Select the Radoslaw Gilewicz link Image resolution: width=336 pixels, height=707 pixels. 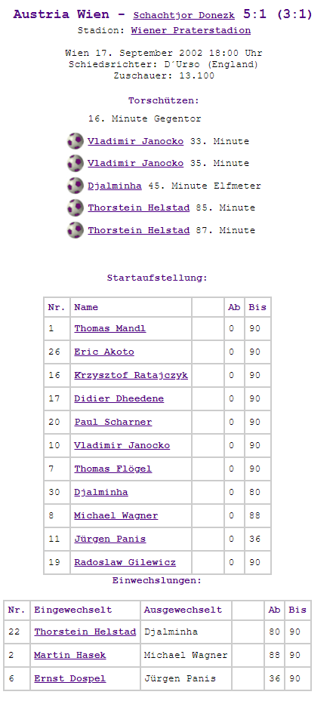point(125,562)
